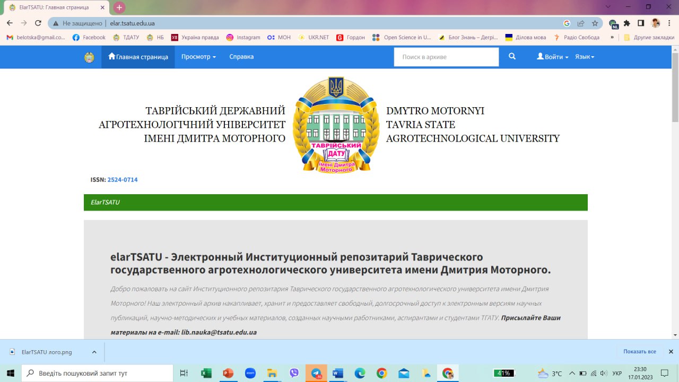Reload the page with the refresh icon
Viewport: 679px width, 382px height.
pos(38,23)
